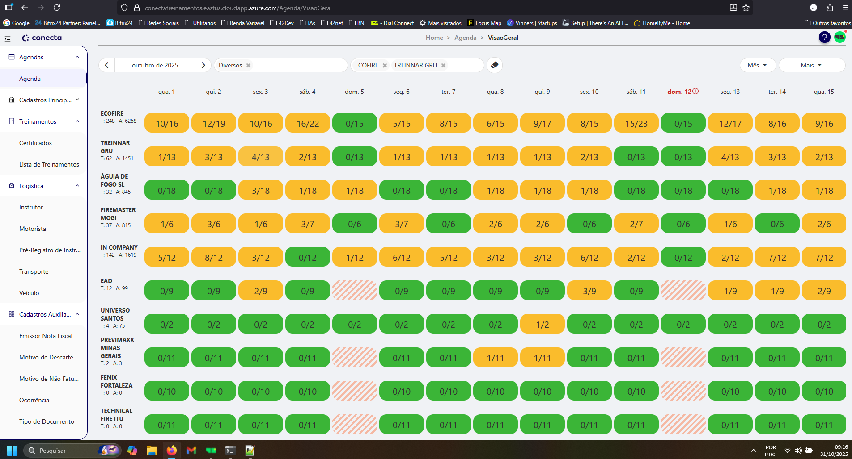
Task: Remove the ECOFIRE filter tag
Action: [x=385, y=65]
